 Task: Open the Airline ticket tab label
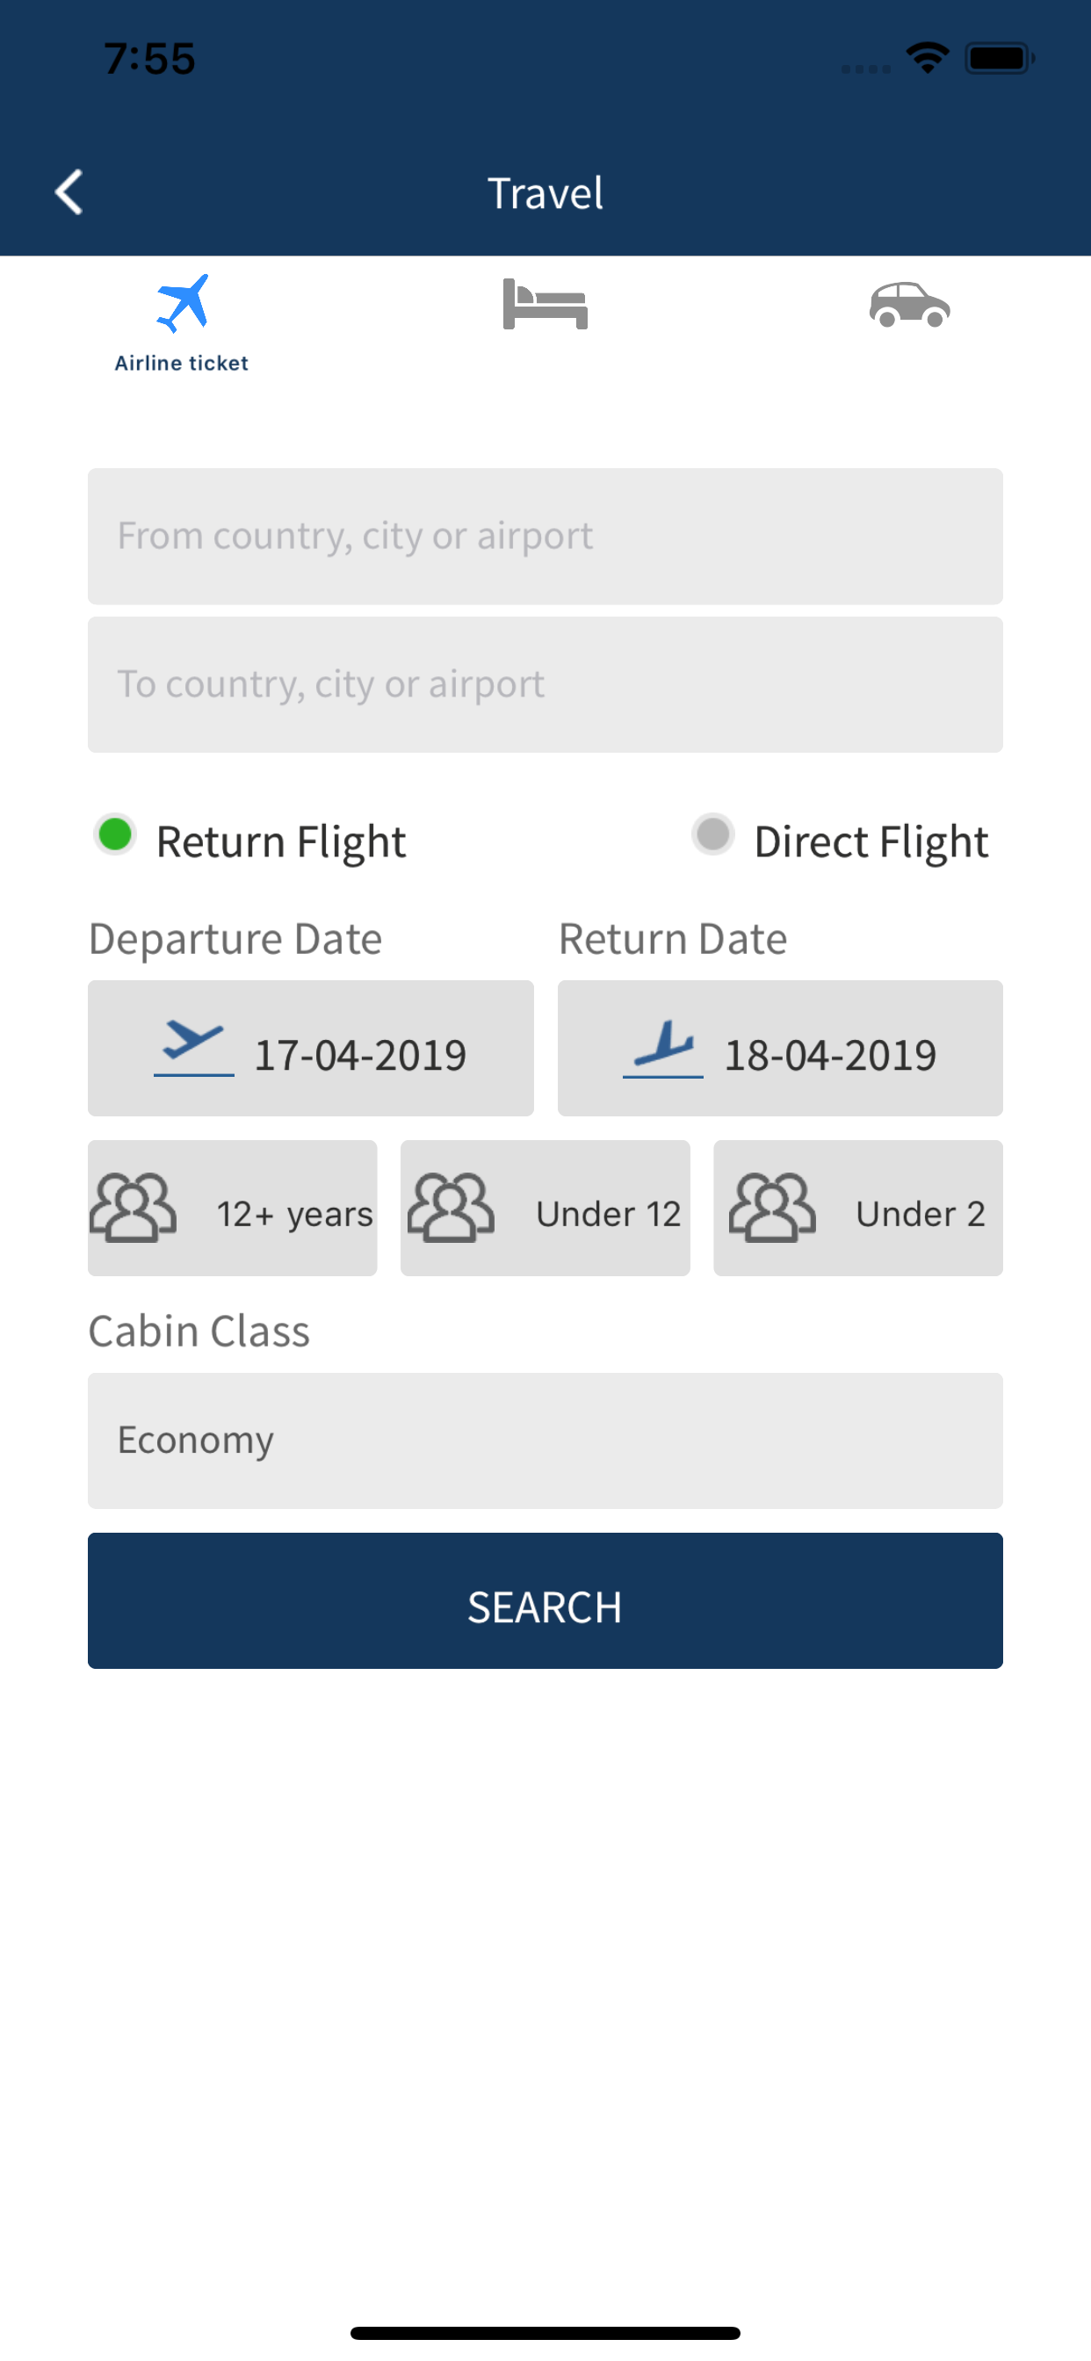pyautogui.click(x=182, y=363)
